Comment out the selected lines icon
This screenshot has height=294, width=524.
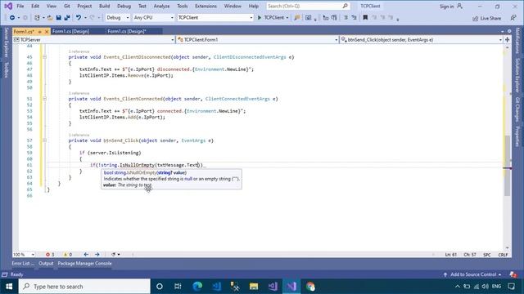pyautogui.click(x=346, y=18)
